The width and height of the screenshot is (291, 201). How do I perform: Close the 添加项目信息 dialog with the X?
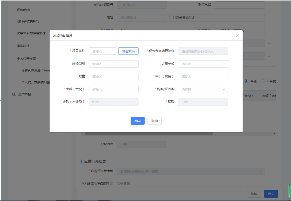tap(237, 36)
